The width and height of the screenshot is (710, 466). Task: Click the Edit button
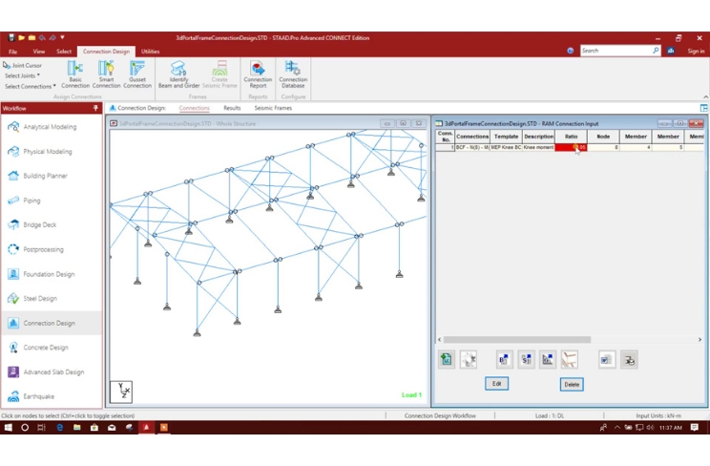[x=497, y=384]
